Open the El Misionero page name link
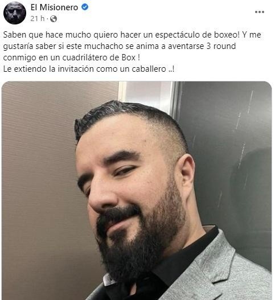275x300 pixels. [x=54, y=7]
